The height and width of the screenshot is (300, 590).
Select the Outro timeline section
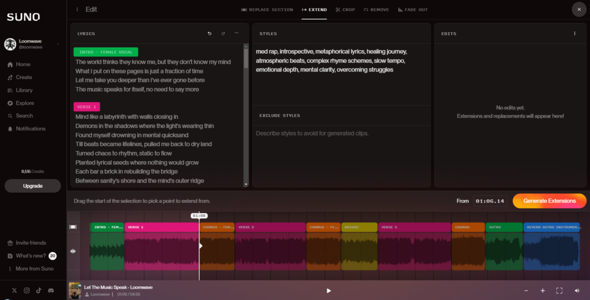[504, 227]
